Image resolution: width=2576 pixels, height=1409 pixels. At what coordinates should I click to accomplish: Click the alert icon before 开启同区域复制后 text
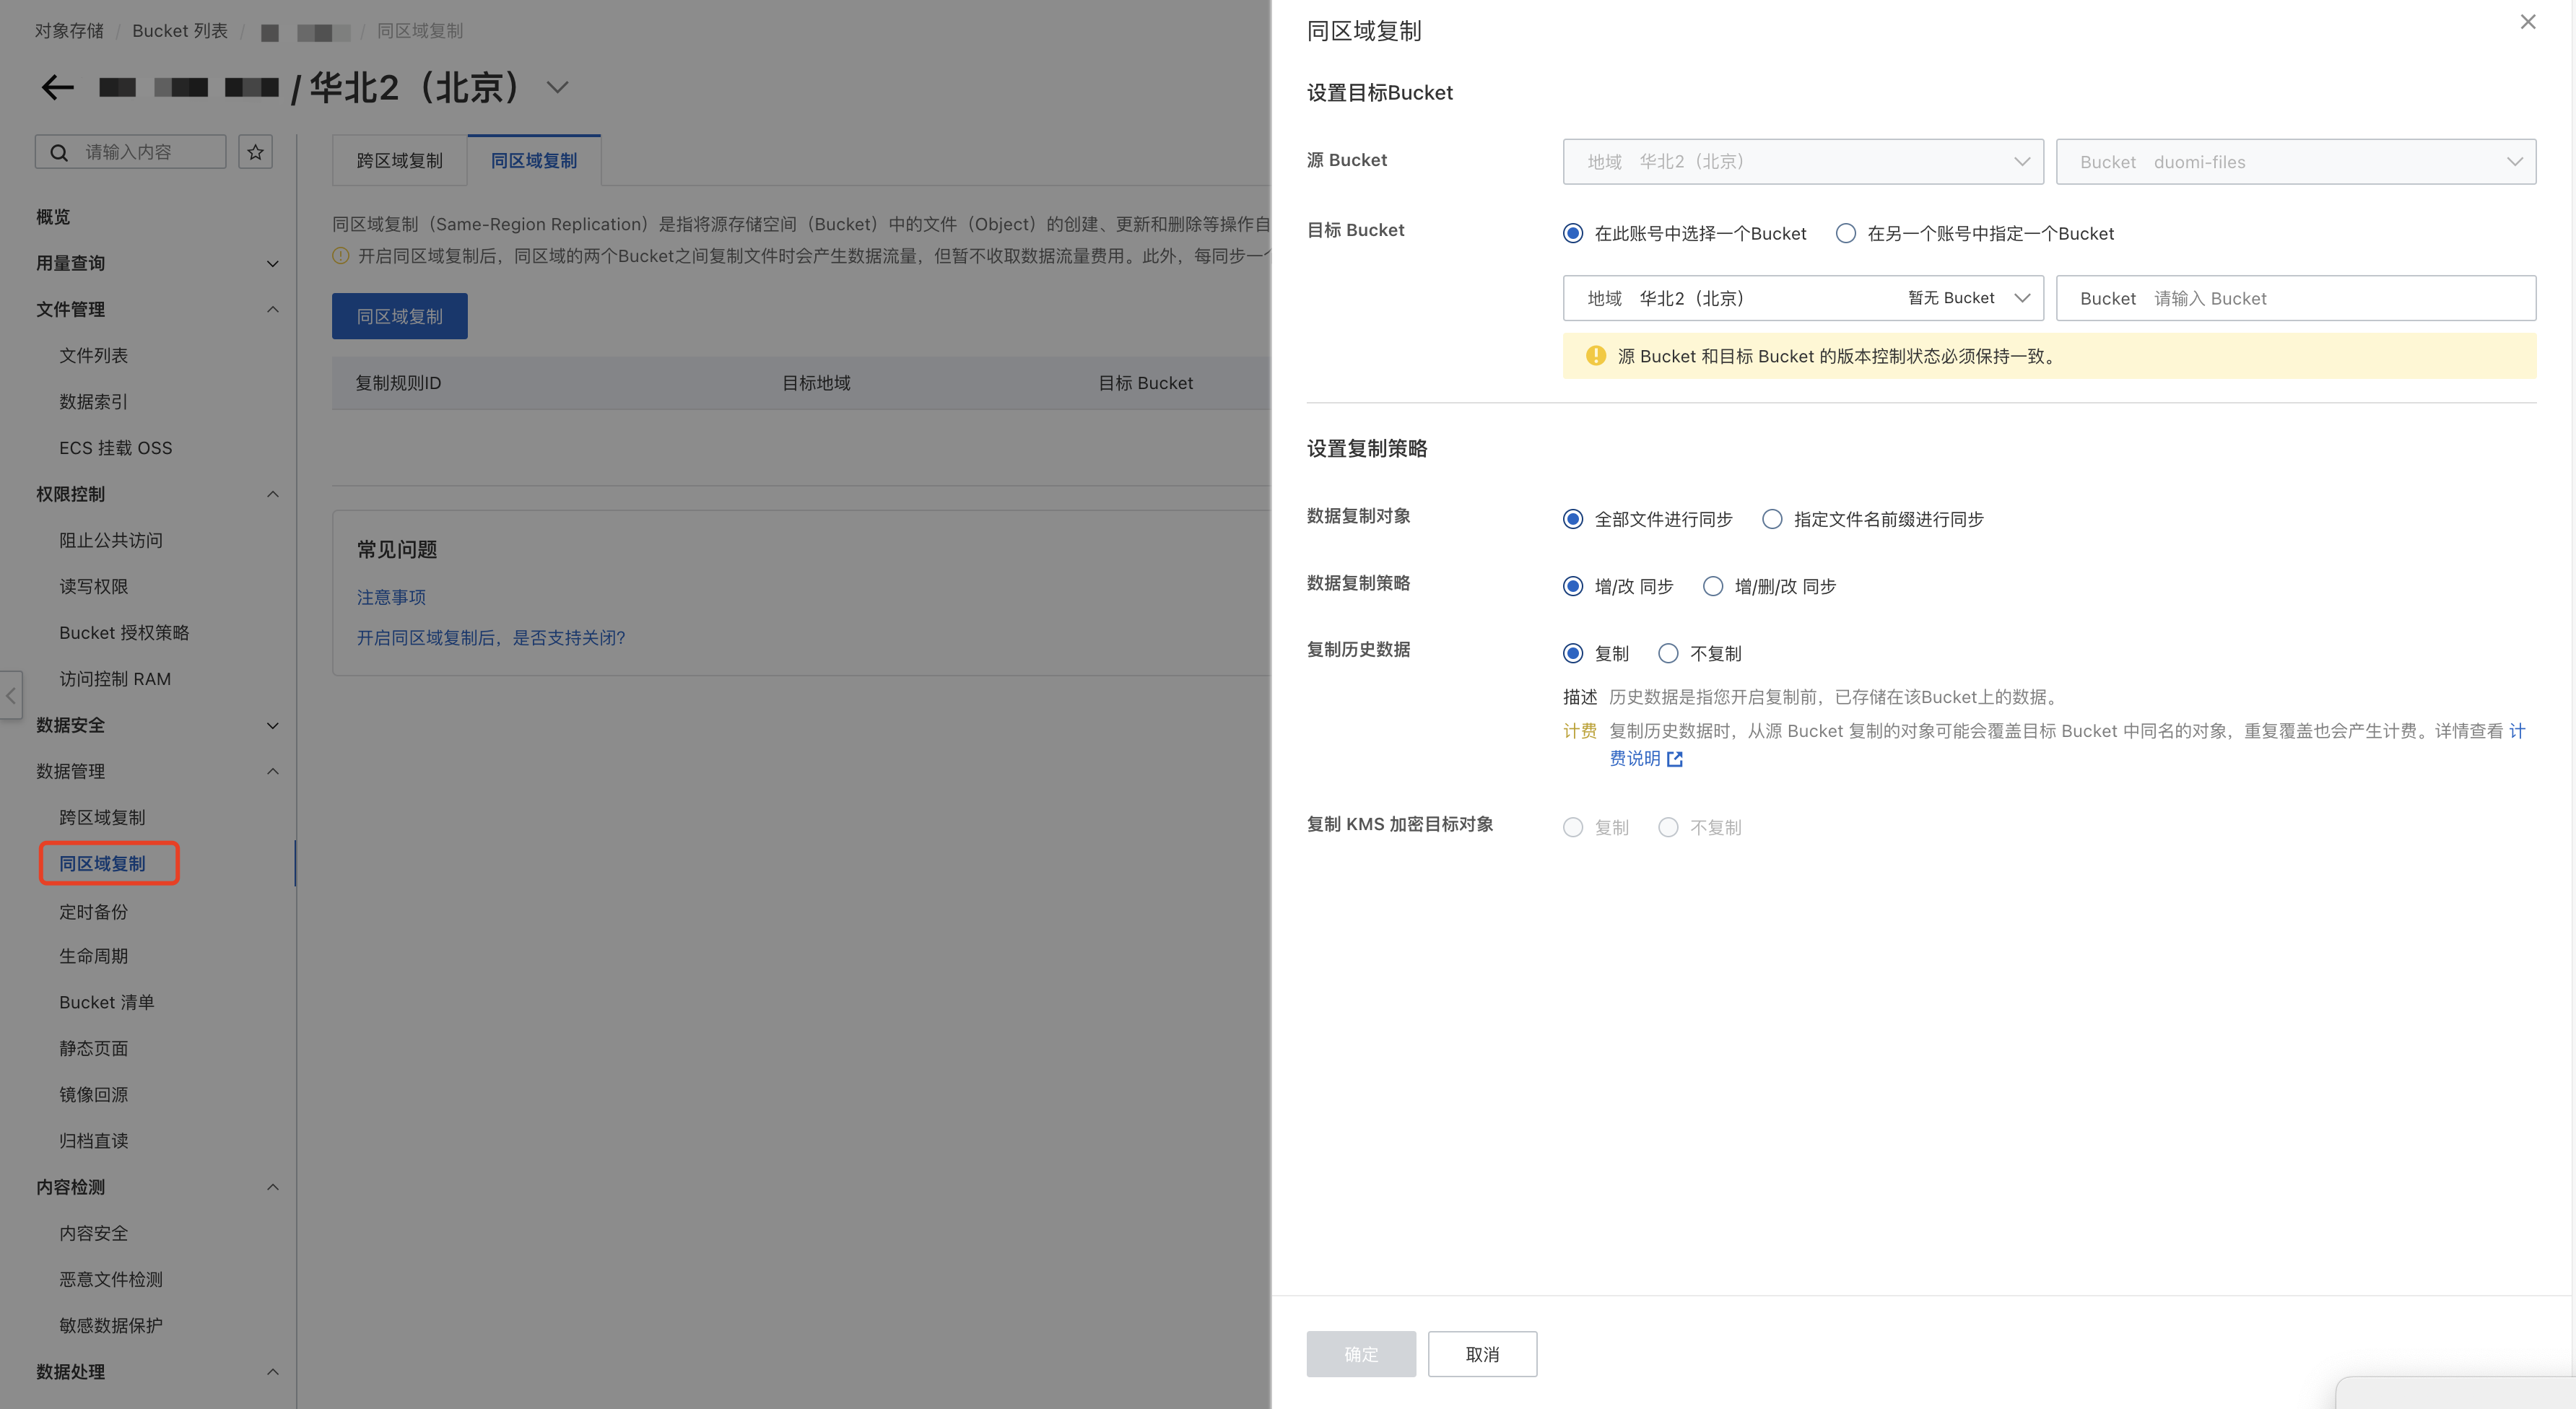coord(339,256)
